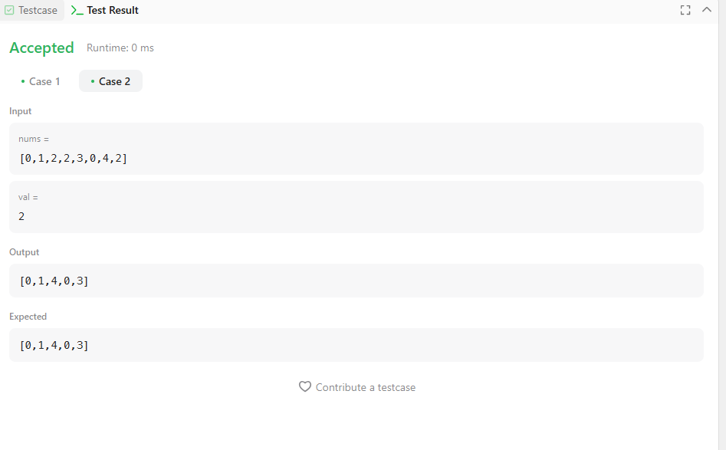Click the Runtime 0 ms label
The image size is (726, 450).
coord(120,48)
